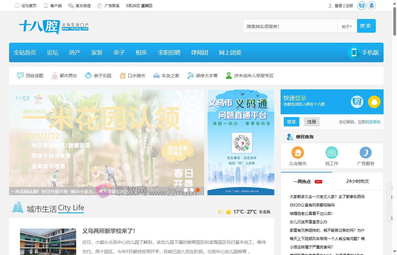Open 求职招聘 in the navigation bar
Screen dimensions: 397x255
169,53
